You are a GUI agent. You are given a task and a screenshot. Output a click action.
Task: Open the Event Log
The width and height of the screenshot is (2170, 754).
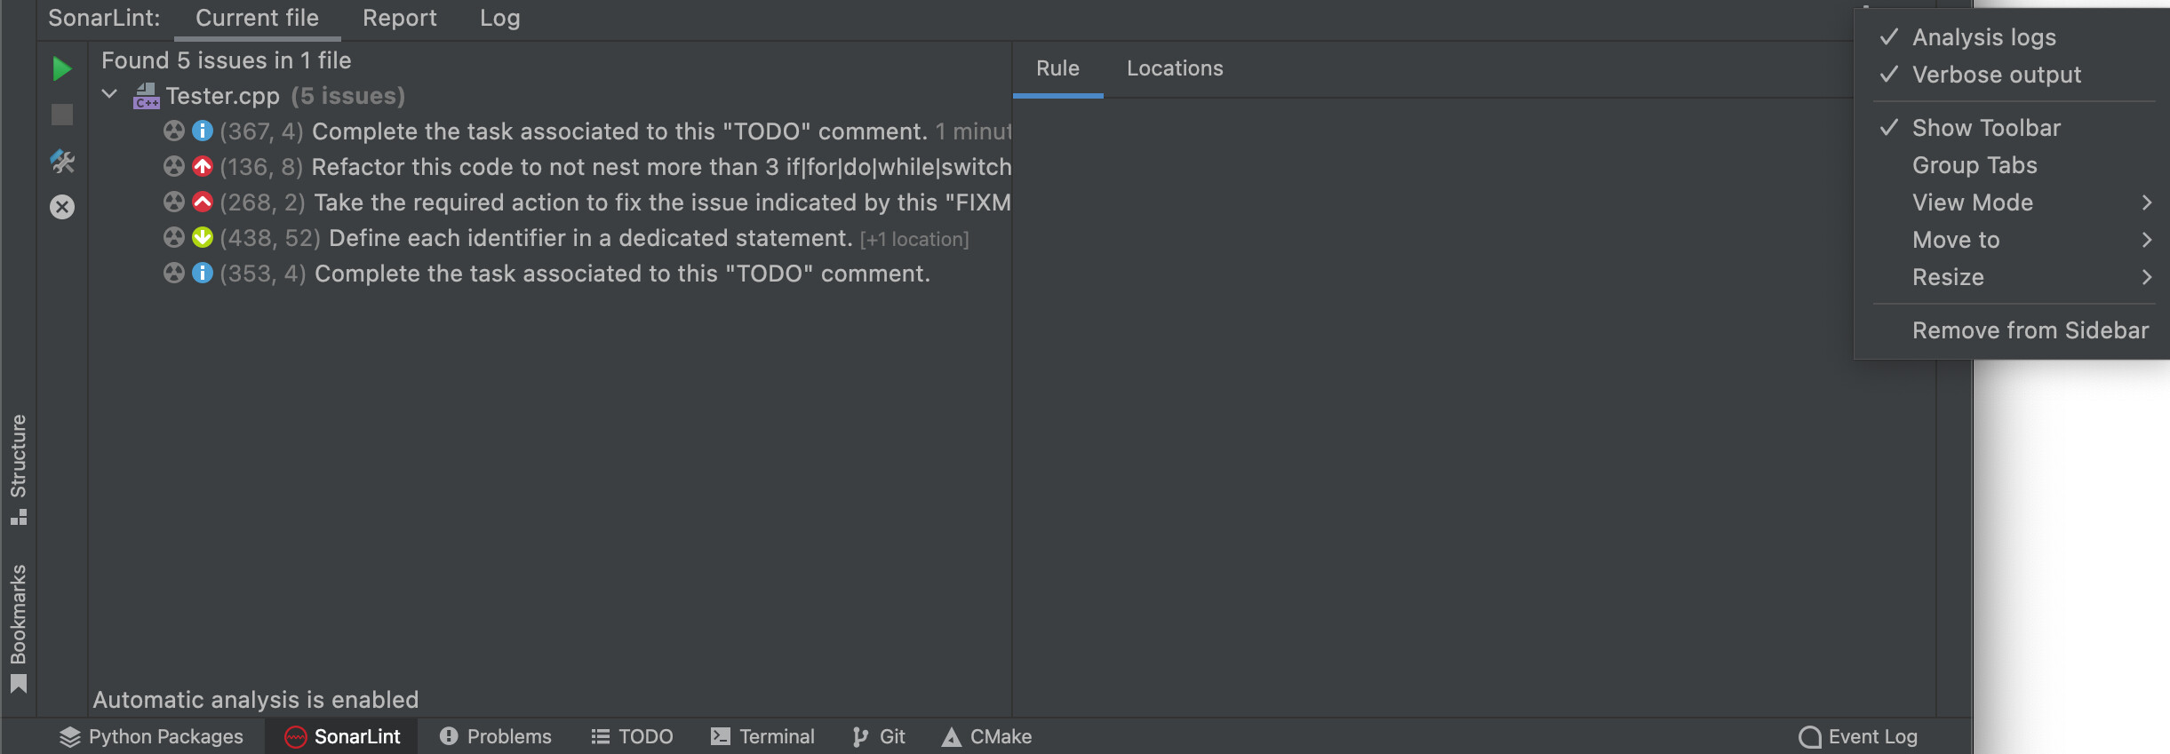point(1857,736)
